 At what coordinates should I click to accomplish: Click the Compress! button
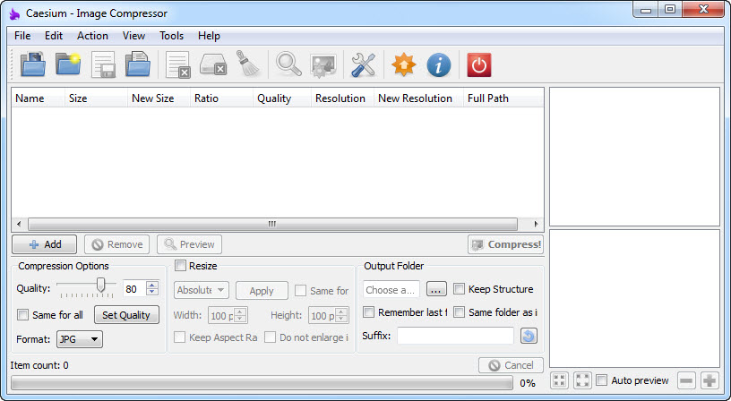tap(506, 244)
